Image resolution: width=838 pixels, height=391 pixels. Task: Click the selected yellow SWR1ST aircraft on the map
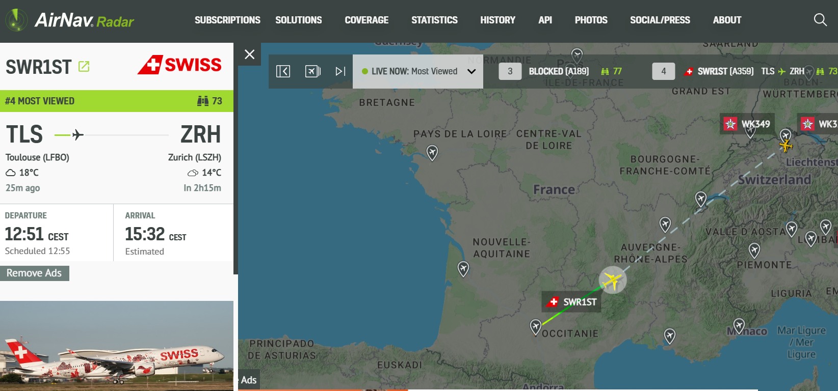tap(612, 280)
